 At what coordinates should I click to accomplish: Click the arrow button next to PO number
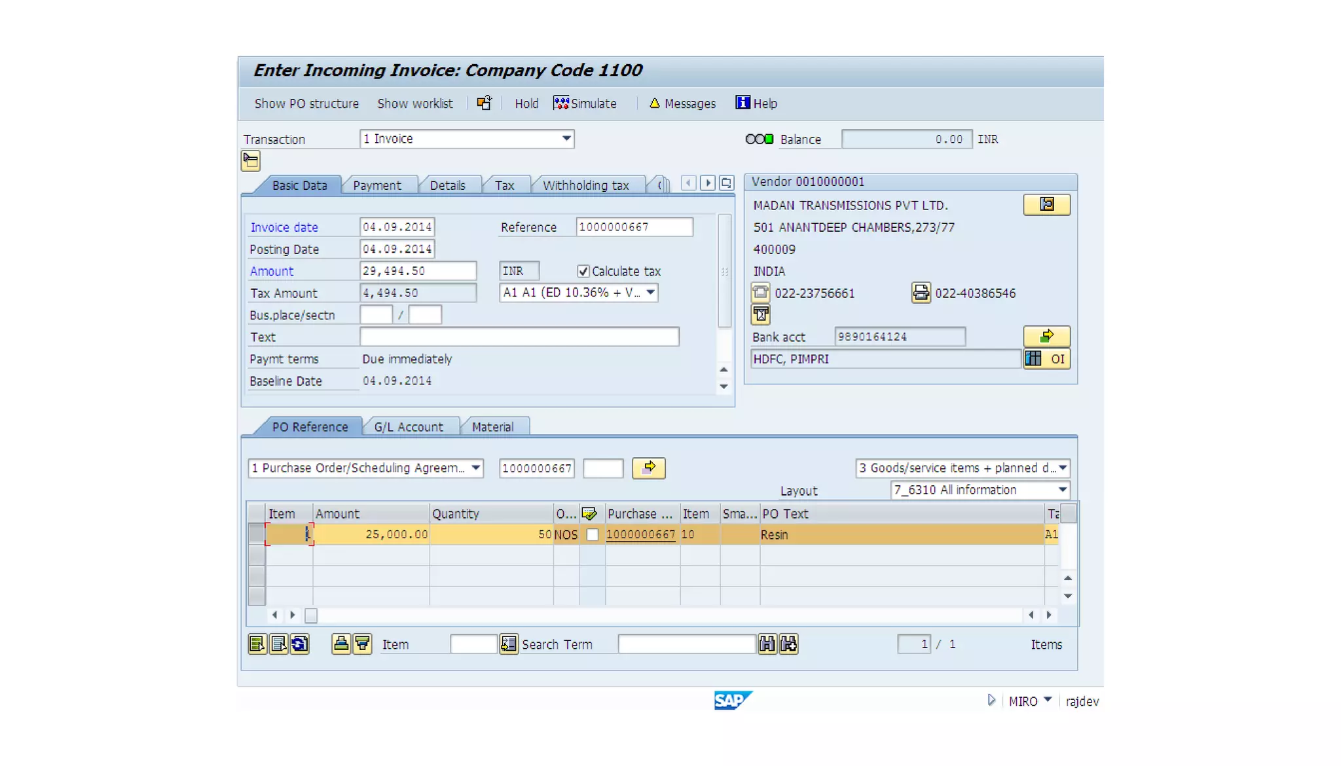(648, 468)
